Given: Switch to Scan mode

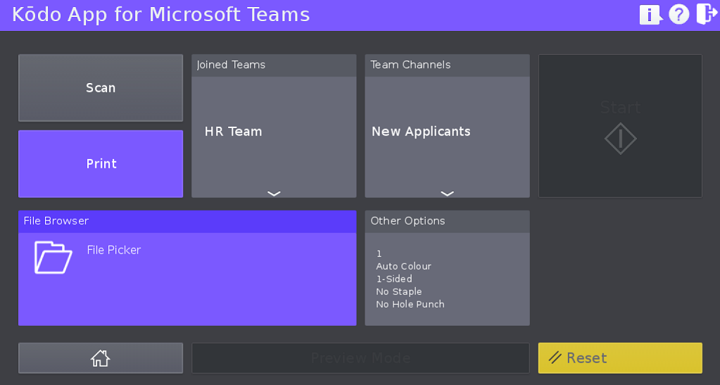Looking at the screenshot, I should click(x=101, y=88).
